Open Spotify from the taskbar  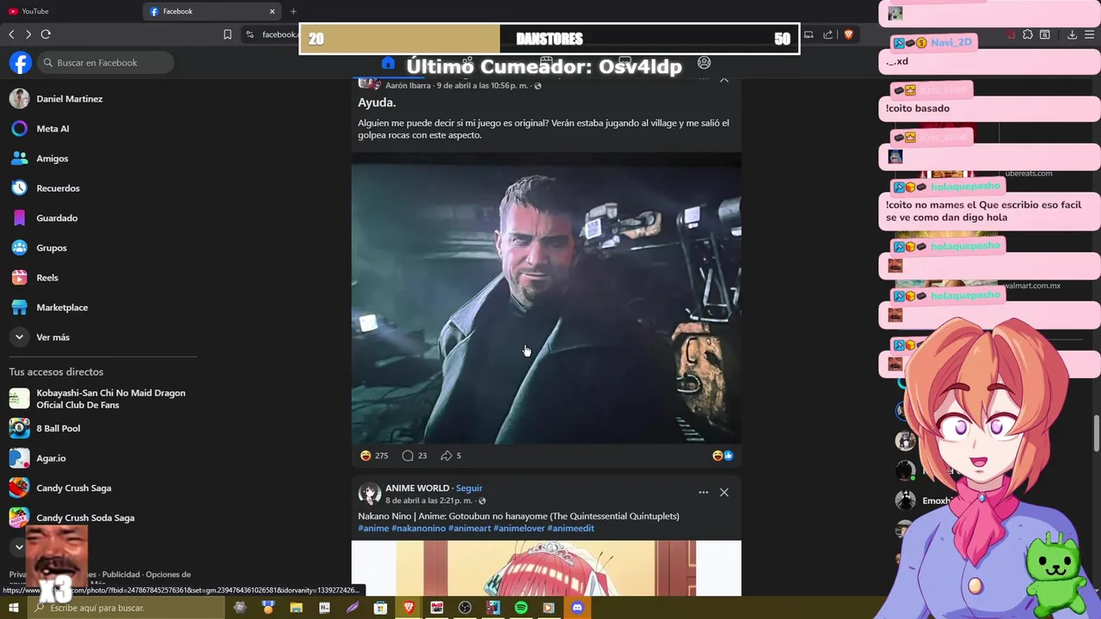coord(520,608)
